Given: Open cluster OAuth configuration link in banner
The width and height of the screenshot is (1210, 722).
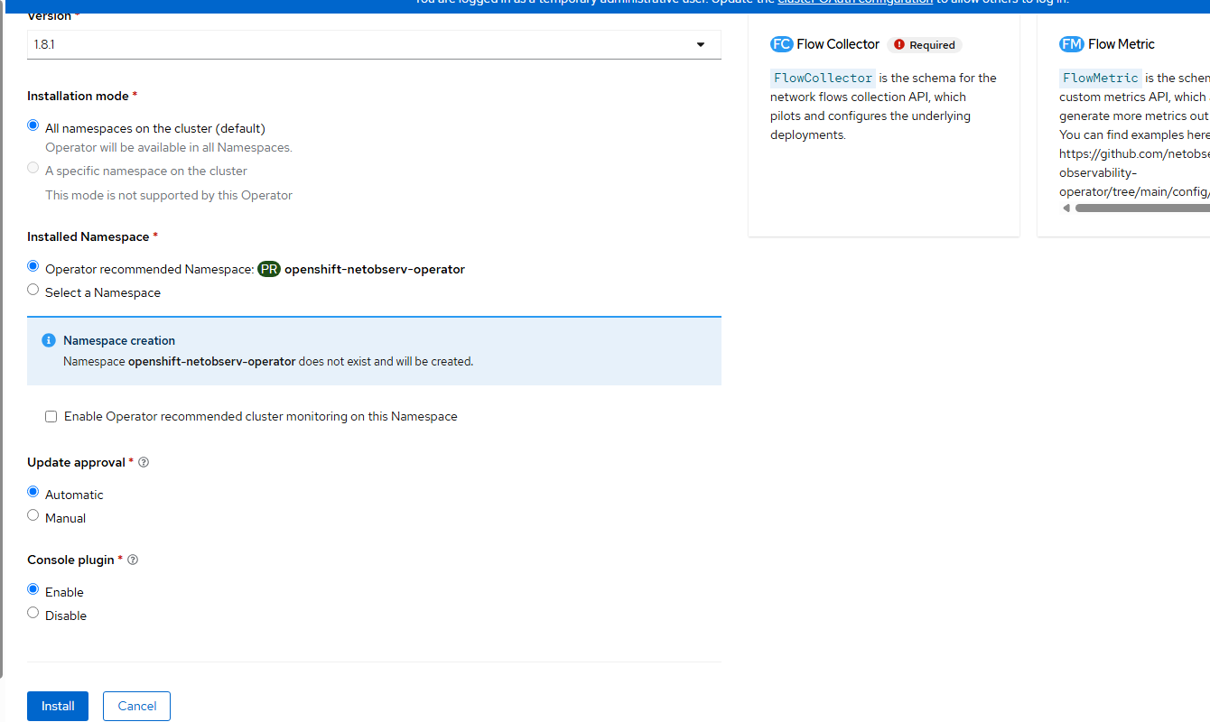Looking at the screenshot, I should point(855,3).
